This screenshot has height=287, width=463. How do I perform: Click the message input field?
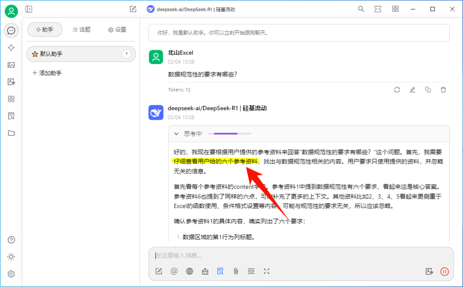pos(301,255)
